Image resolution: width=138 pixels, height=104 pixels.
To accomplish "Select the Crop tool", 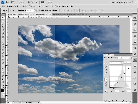I will point(3,30).
